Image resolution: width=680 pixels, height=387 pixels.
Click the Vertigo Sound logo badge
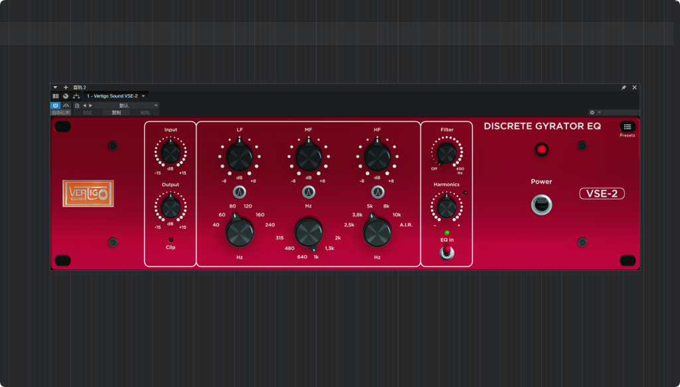point(88,193)
